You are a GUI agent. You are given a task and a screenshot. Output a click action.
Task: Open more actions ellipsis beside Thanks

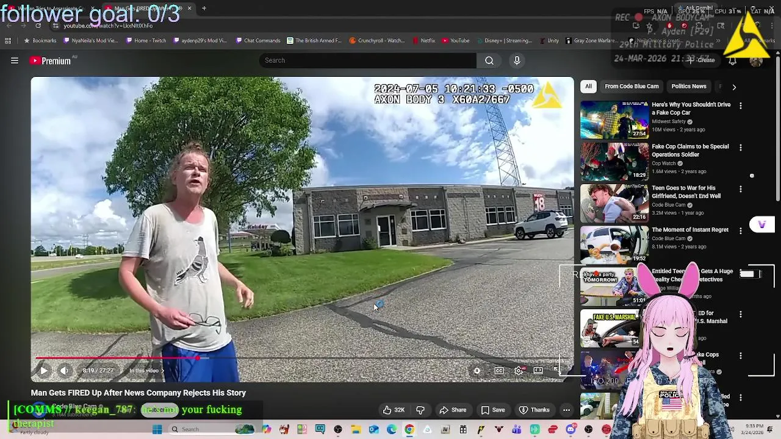pyautogui.click(x=567, y=410)
